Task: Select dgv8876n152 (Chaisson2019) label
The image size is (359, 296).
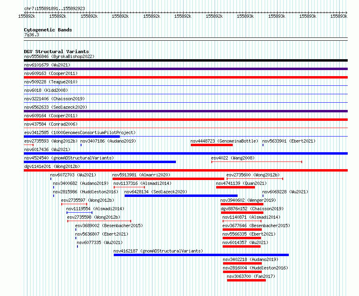Action: [x=252, y=209]
